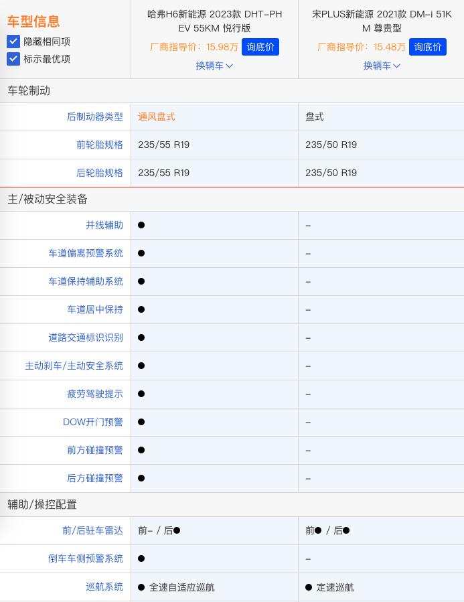Open the 巡航系统 link

pyautogui.click(x=104, y=587)
